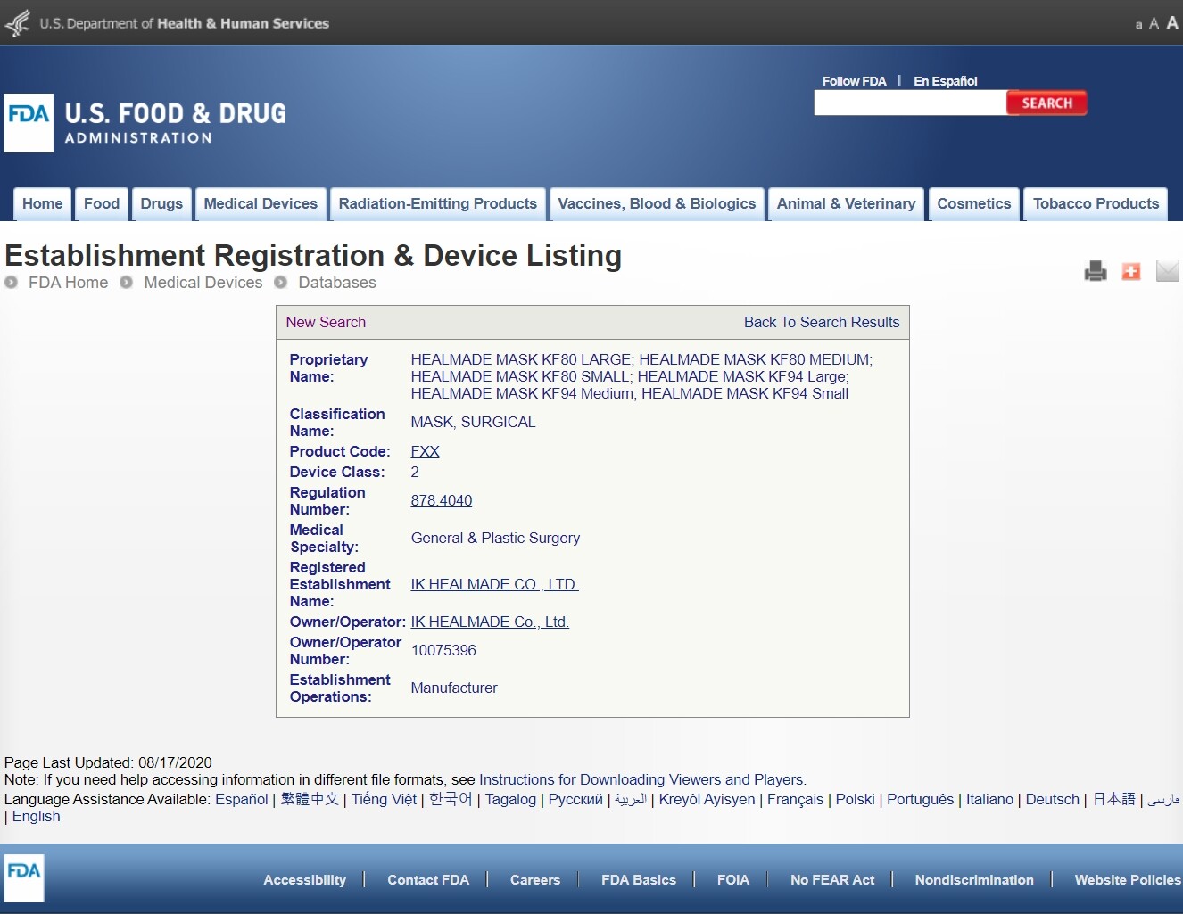
Task: Focus the site search input field
Action: point(910,103)
